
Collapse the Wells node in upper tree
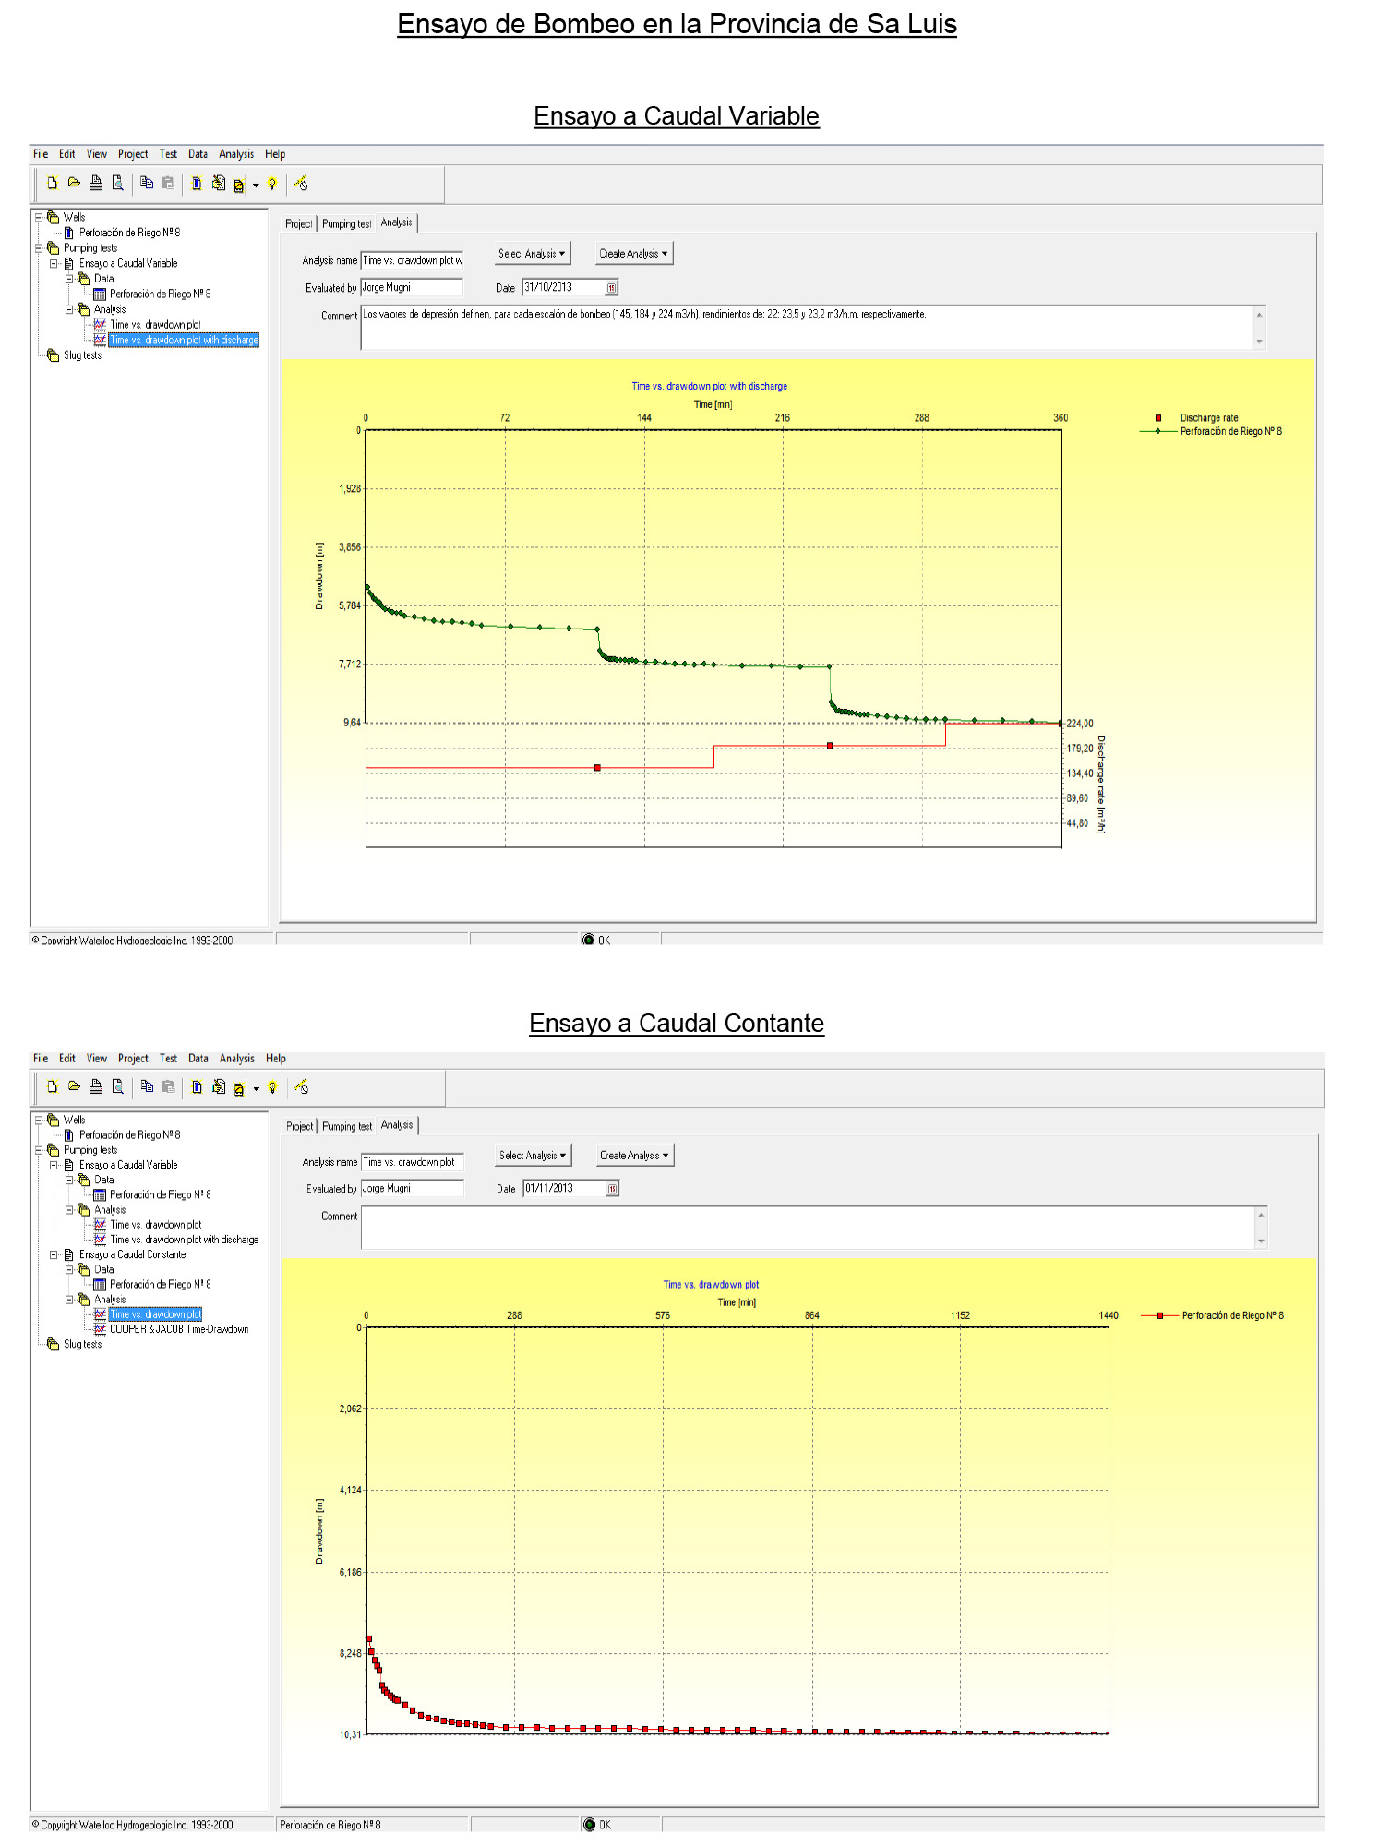pyautogui.click(x=39, y=218)
